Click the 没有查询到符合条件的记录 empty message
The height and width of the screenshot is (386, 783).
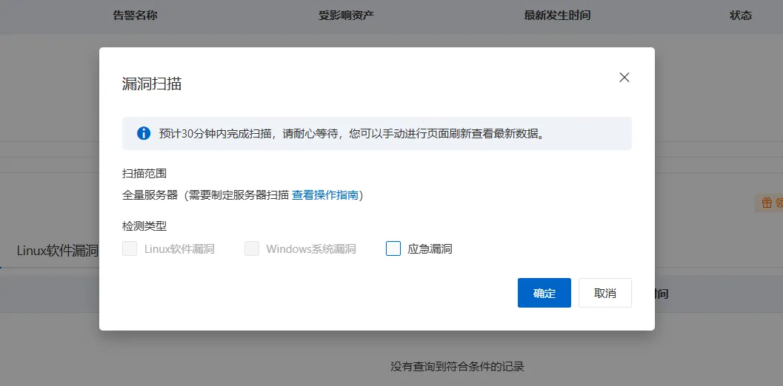point(457,366)
